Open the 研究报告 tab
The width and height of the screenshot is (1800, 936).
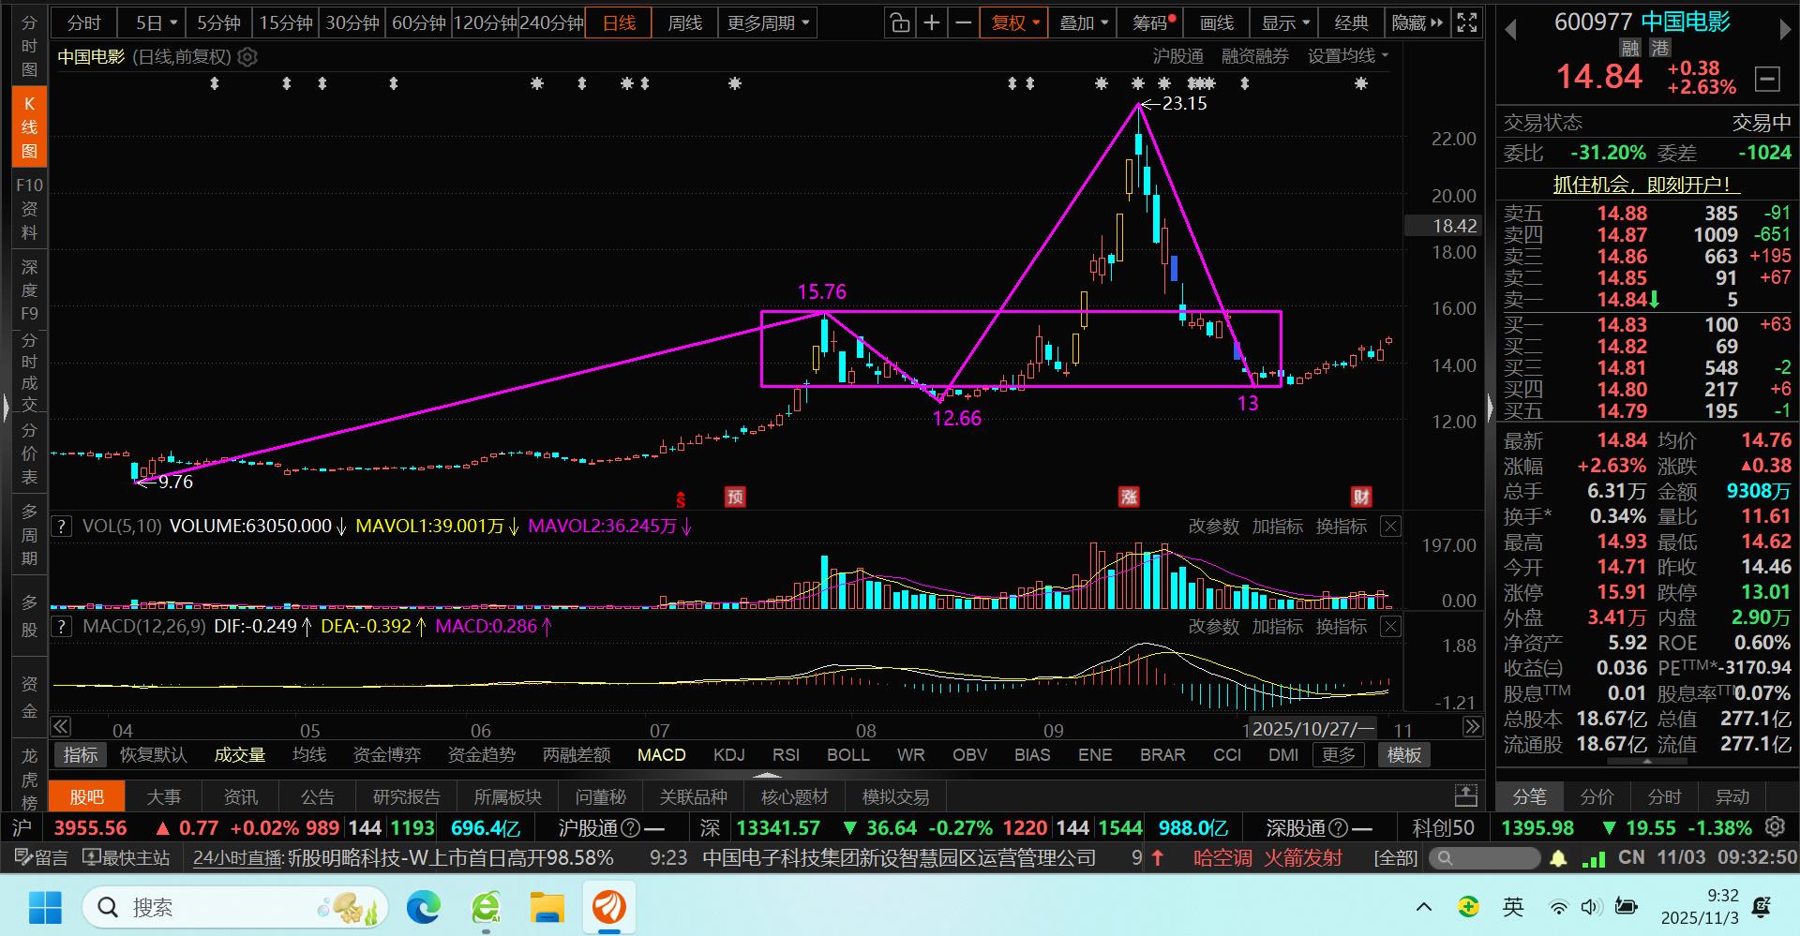(406, 797)
